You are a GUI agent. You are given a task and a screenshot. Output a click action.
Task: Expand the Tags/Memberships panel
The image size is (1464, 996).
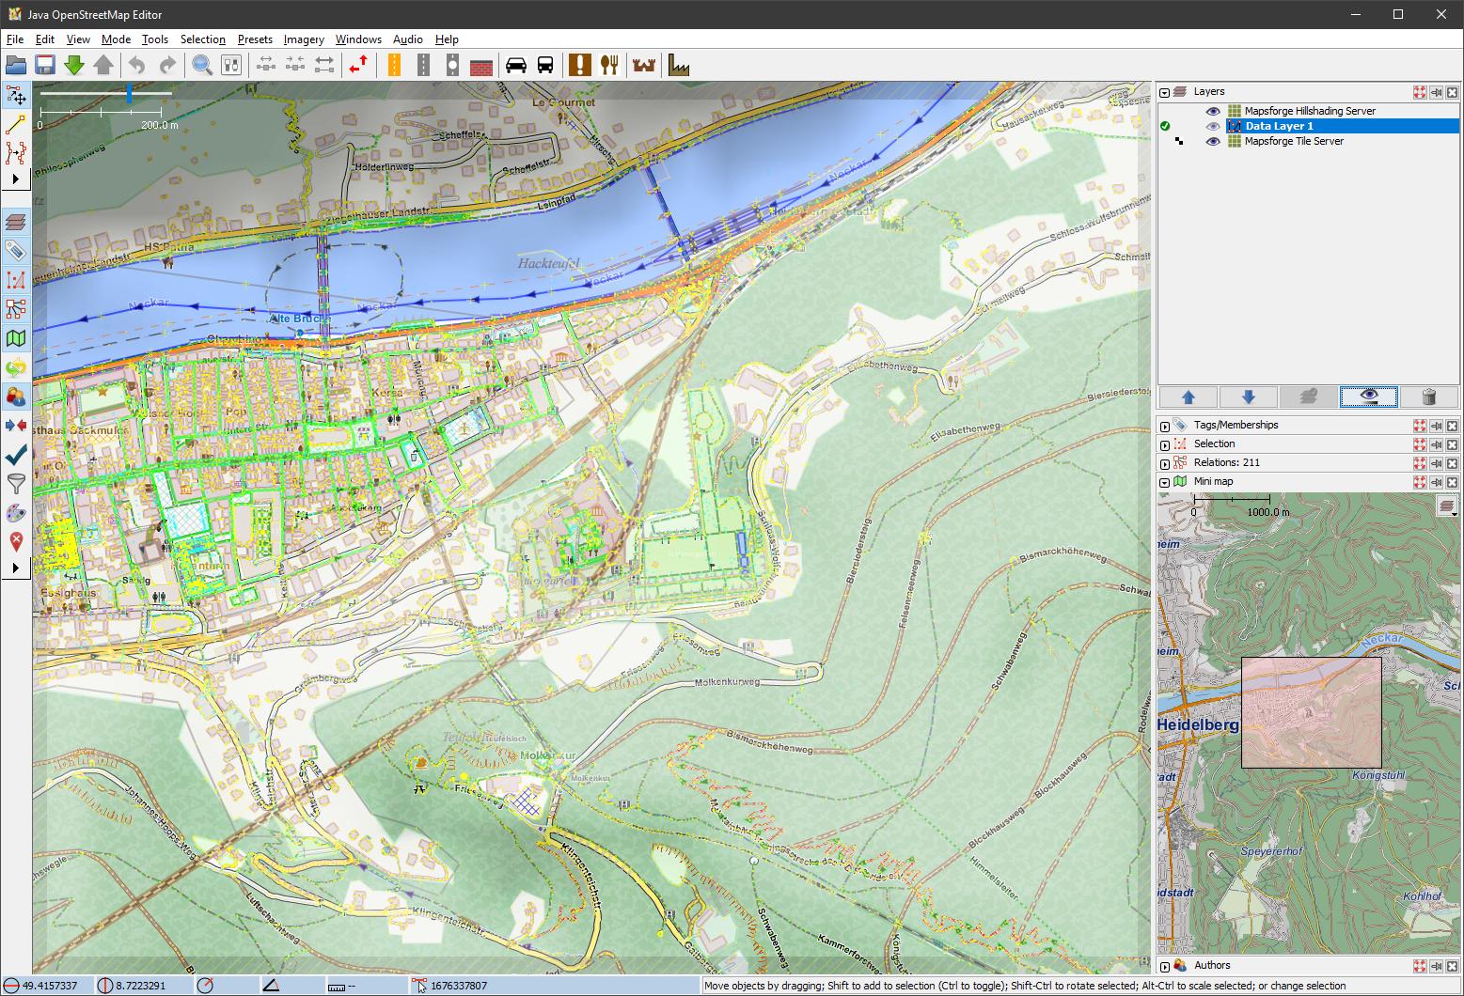pos(1163,425)
